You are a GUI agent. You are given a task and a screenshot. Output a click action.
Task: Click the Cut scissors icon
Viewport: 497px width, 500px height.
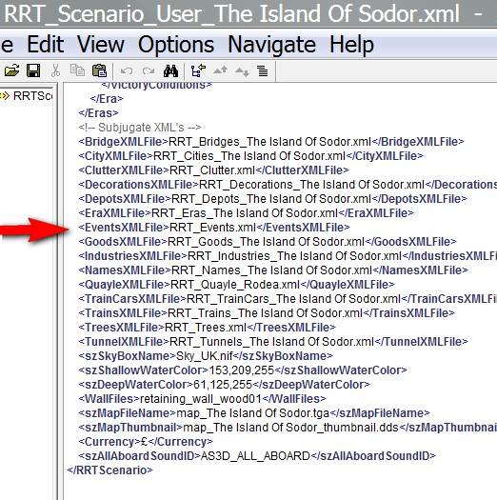click(55, 70)
